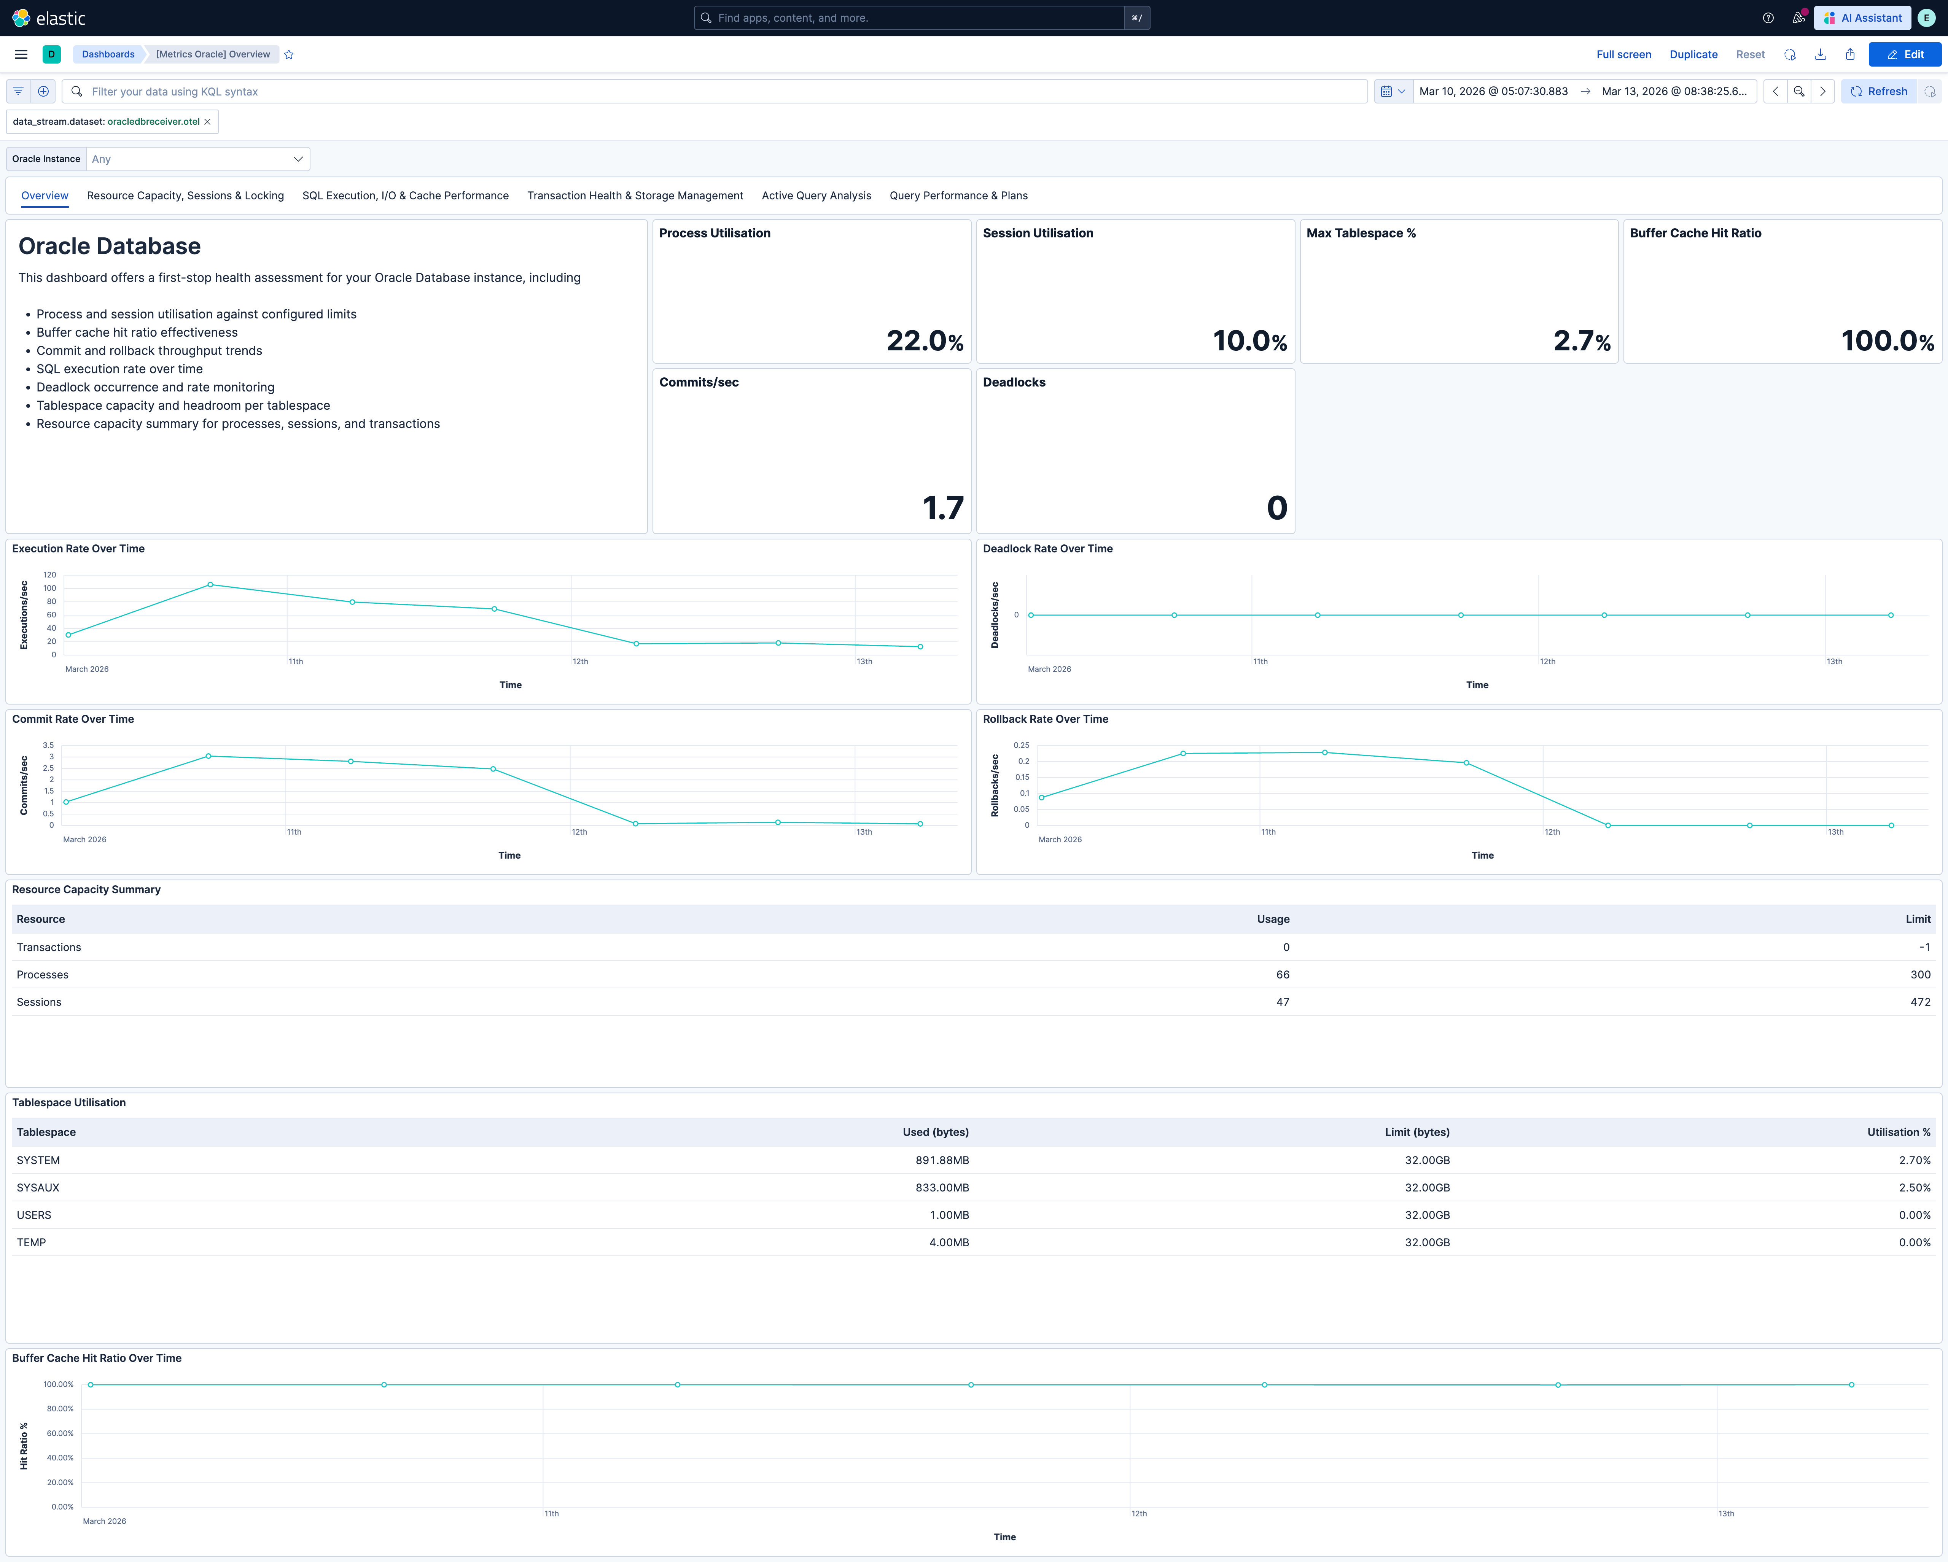Star the [Metrics Oracle] Overview dashboard
Screen dimensions: 1948x1562
[288, 54]
